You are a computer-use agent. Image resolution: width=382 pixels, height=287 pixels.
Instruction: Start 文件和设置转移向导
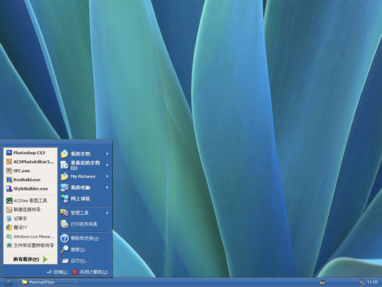pos(30,245)
